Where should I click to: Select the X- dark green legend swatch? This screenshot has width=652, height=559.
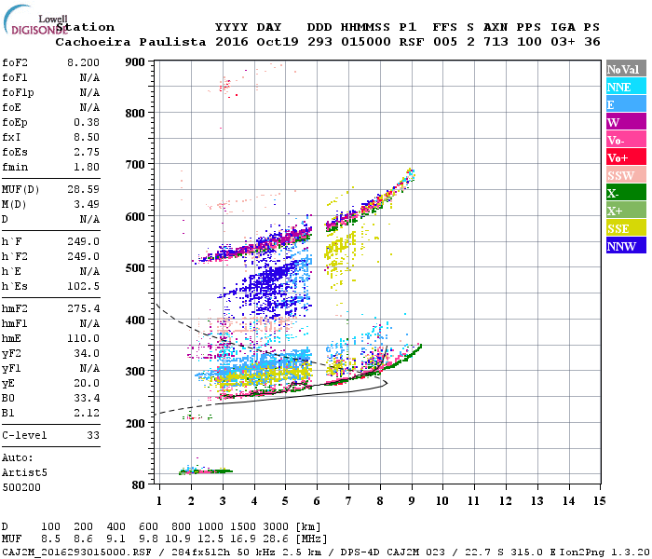pyautogui.click(x=626, y=193)
